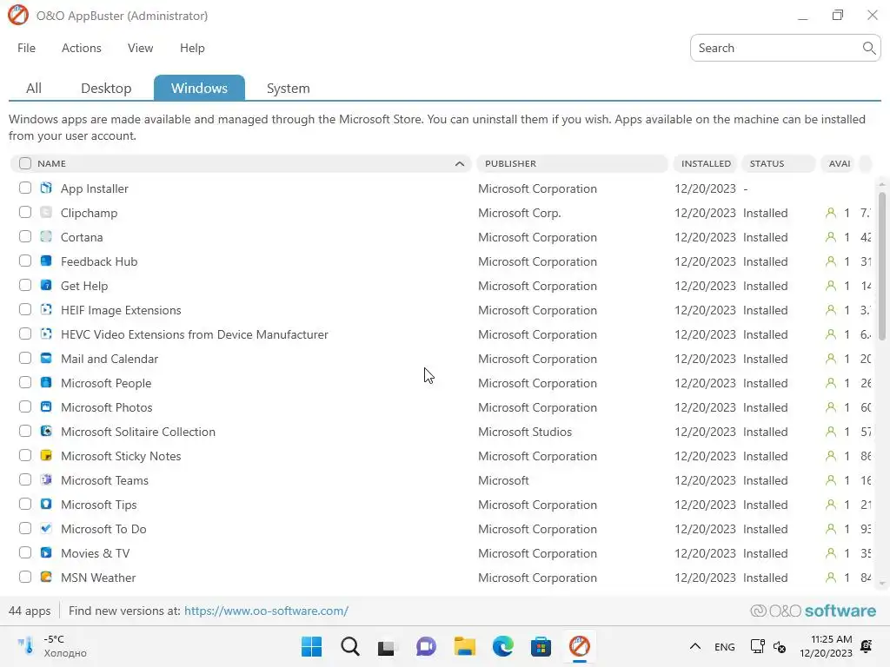Click the Microsoft Teams icon in list

point(46,479)
